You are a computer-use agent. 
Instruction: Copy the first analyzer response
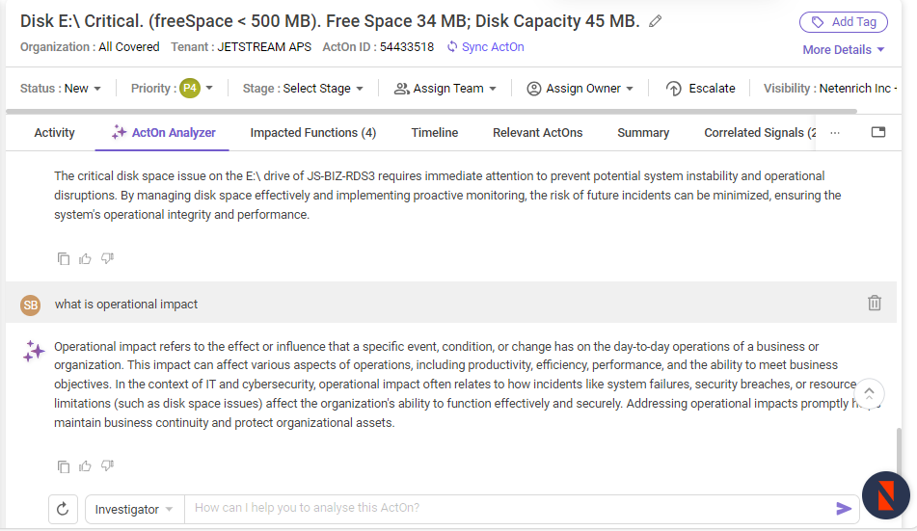[x=64, y=258]
